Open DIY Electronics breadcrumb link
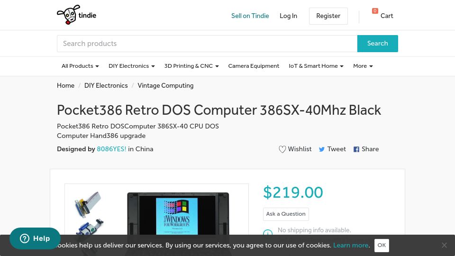 click(106, 86)
